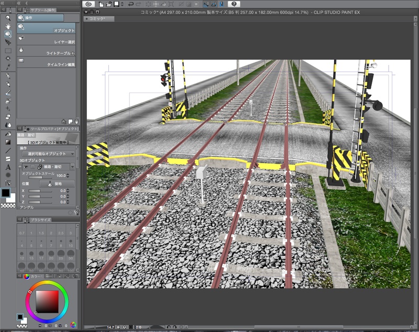Choose レイヤー選択 sub tool

[x=46, y=40]
